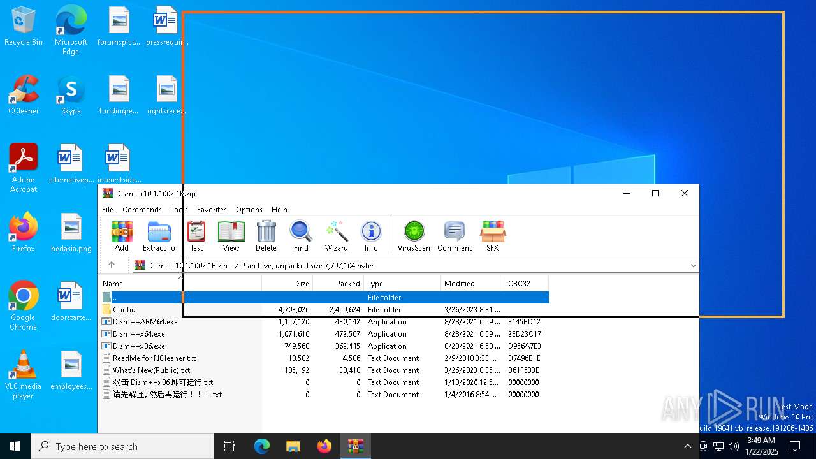Click the Extract To toolbar icon
Viewport: 816px width, 459px height.
click(x=159, y=236)
